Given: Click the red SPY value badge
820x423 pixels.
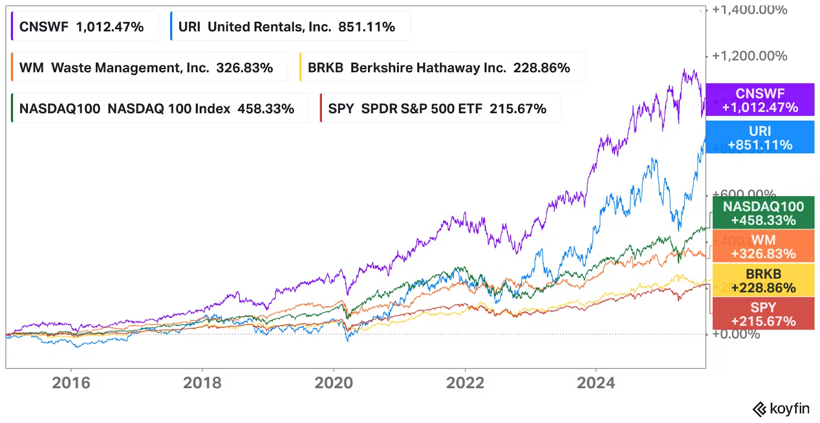Looking at the screenshot, I should tap(763, 314).
